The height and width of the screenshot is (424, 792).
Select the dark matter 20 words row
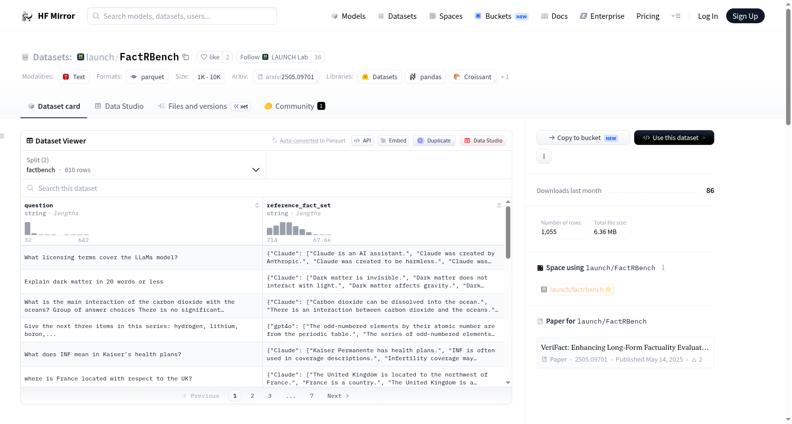tap(262, 282)
